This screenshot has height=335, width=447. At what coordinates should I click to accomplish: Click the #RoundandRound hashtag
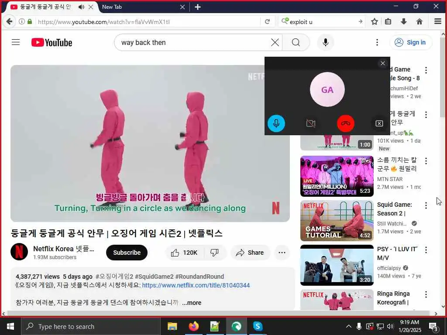[x=199, y=276]
